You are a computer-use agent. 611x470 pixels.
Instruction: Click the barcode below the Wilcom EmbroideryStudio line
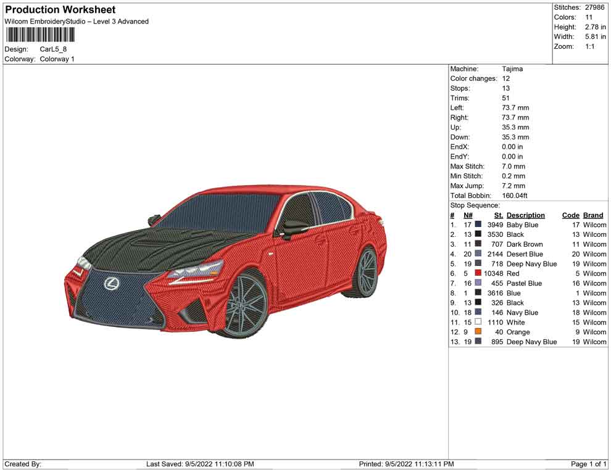click(39, 34)
